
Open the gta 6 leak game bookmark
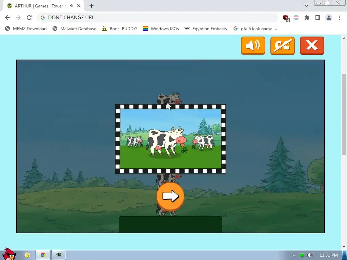[256, 29]
